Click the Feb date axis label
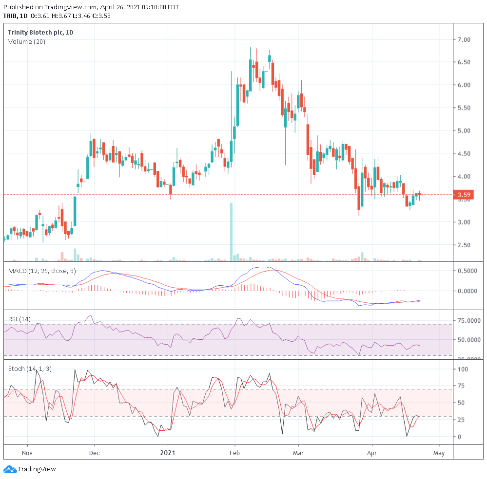Image resolution: width=487 pixels, height=479 pixels. point(234,453)
